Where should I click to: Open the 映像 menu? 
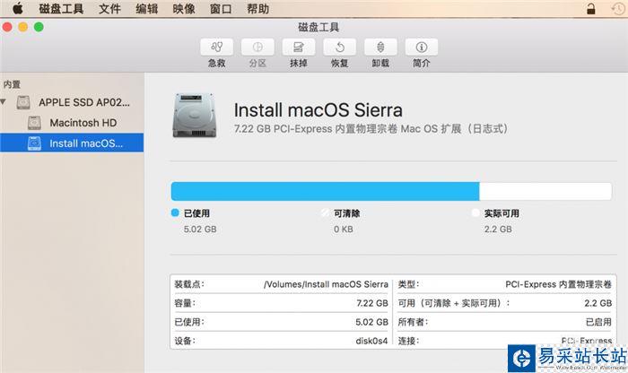(184, 9)
